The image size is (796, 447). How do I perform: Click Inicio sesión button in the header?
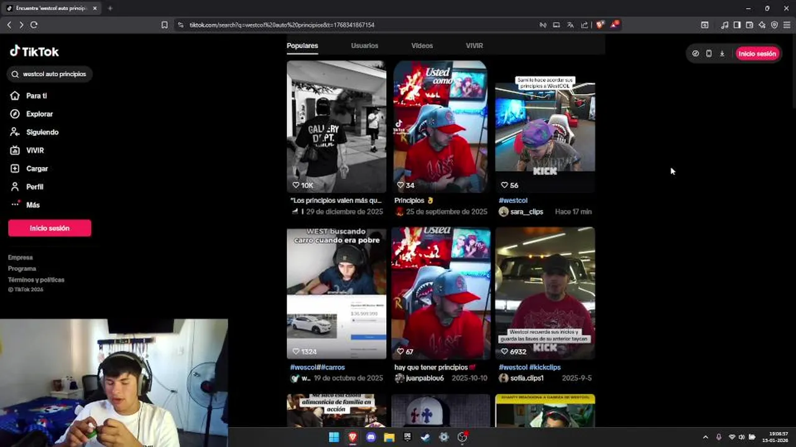tap(757, 53)
